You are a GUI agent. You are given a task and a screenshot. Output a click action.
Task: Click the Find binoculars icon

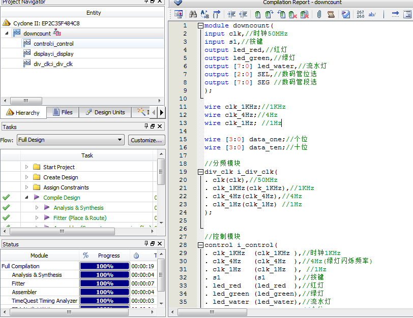(193, 14)
